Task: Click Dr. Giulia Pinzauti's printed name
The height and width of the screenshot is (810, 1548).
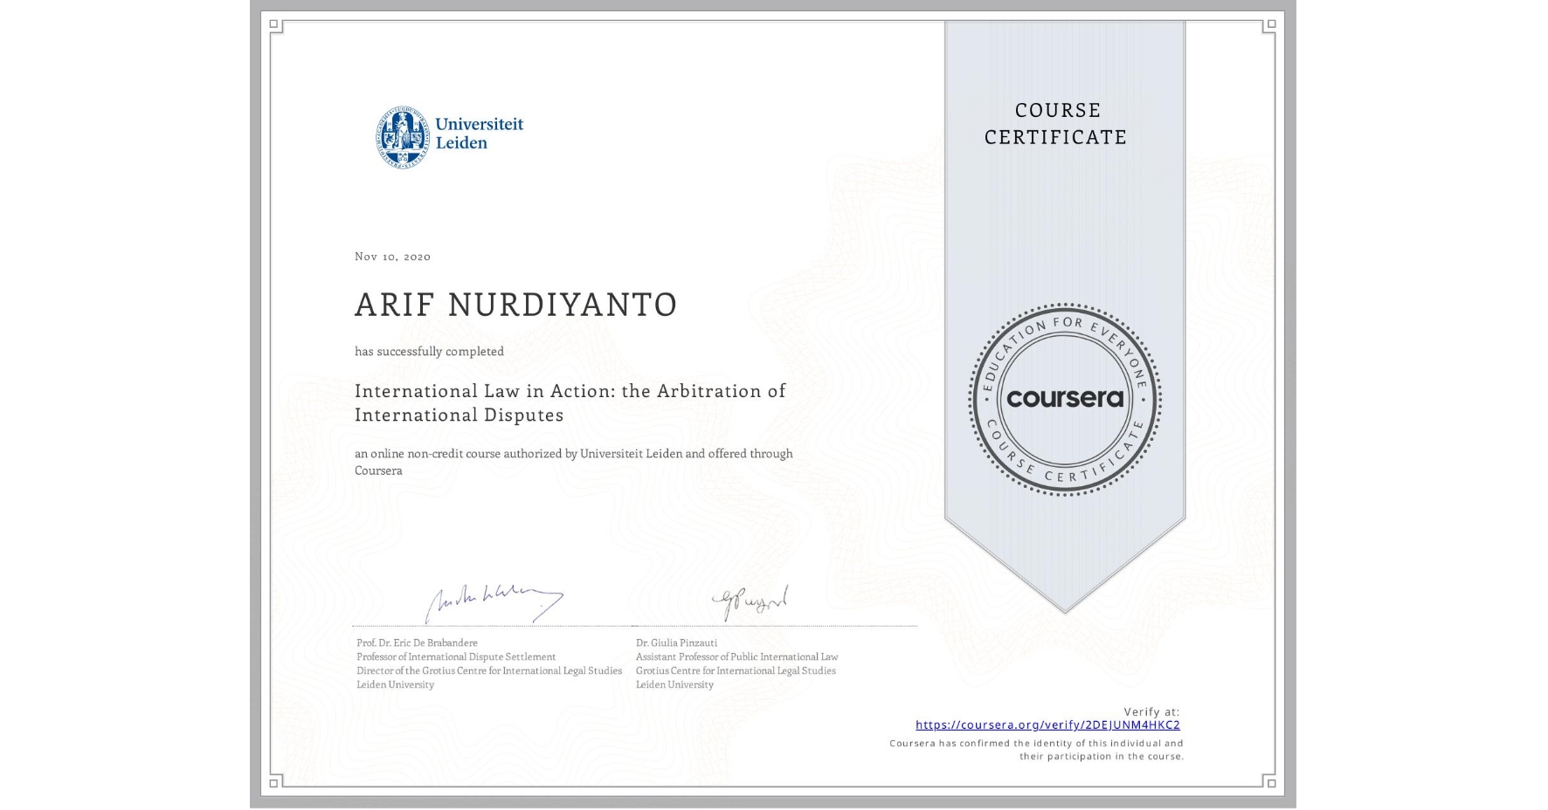Action: (675, 642)
